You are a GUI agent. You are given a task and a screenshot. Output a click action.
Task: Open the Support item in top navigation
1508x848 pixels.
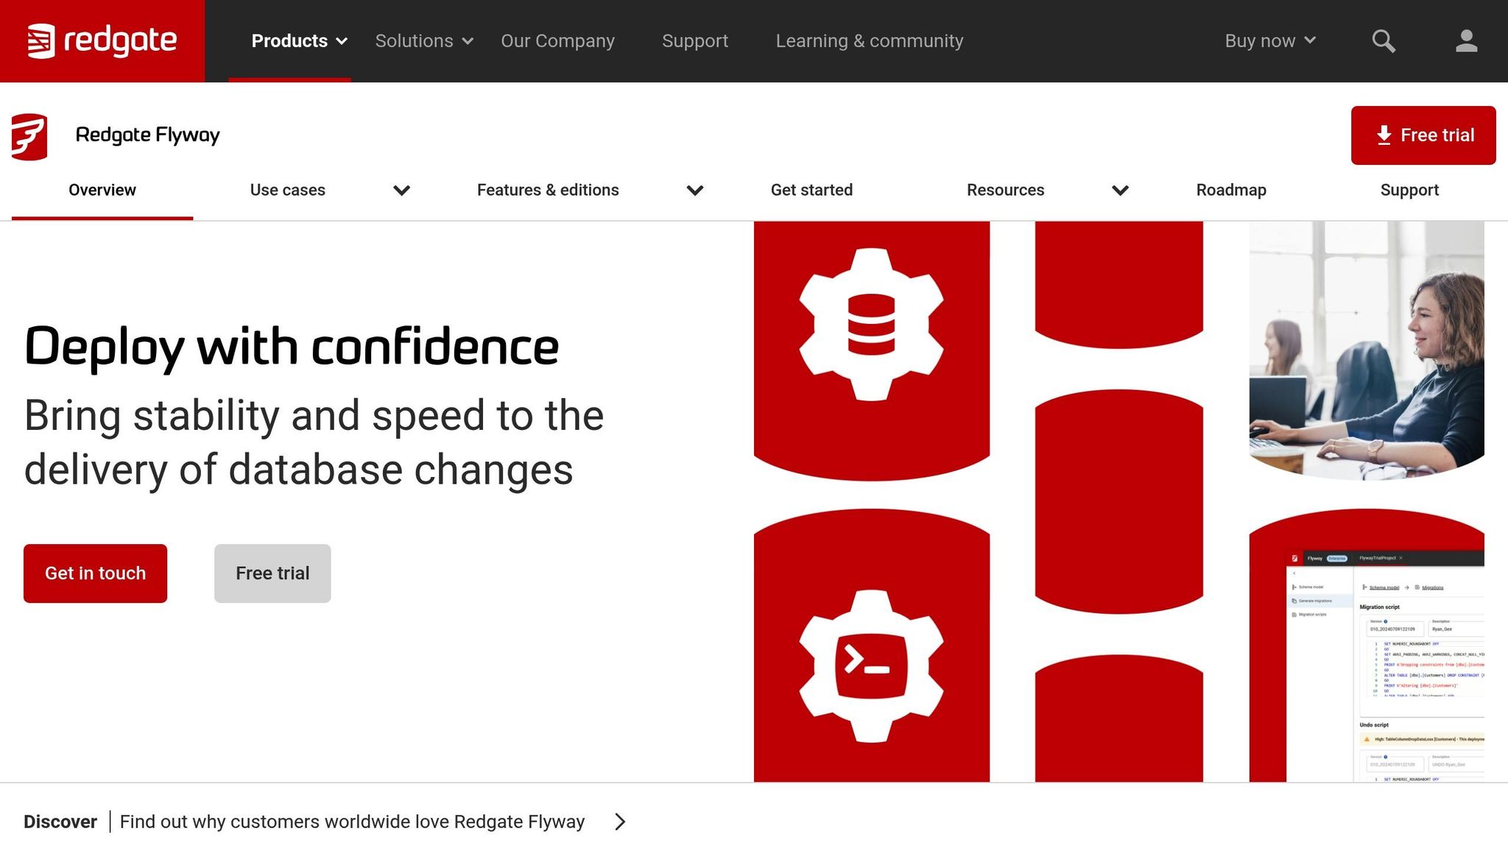[x=694, y=41]
